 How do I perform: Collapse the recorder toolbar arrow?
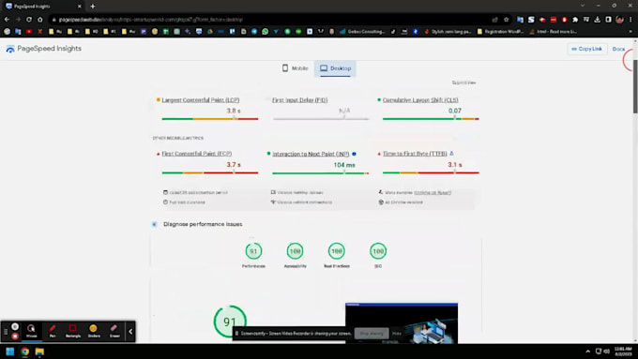pyautogui.click(x=130, y=332)
